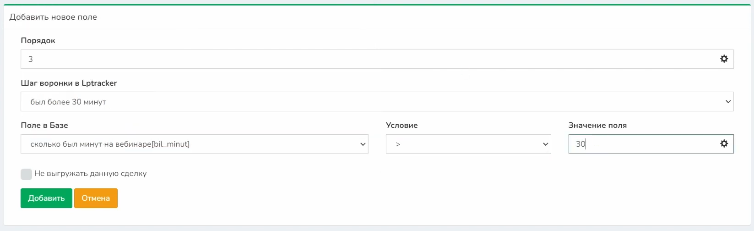Click the chevron arrow of the Поле в Базе select
Screen dimensions: 754x231
point(363,144)
